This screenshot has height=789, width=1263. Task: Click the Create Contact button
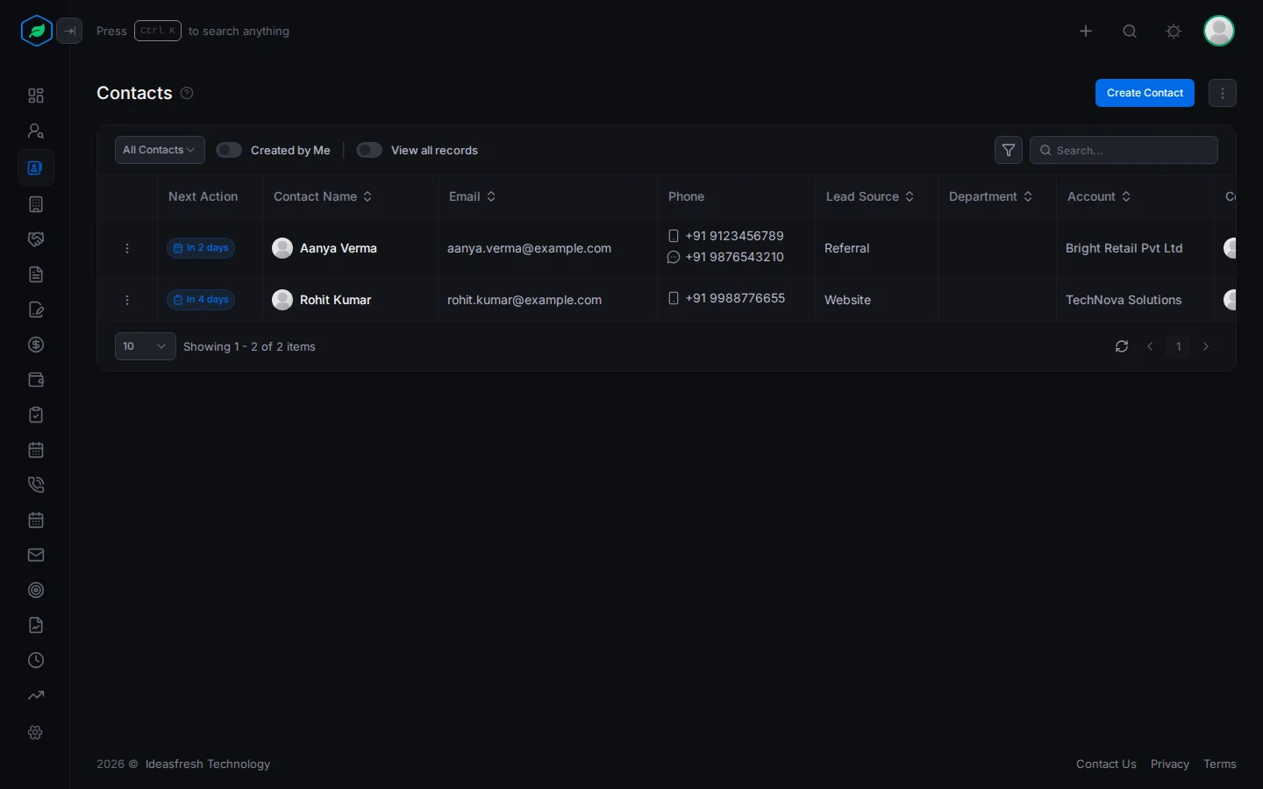(x=1145, y=93)
